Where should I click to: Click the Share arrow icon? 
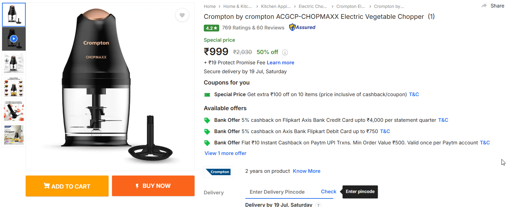tap(484, 6)
